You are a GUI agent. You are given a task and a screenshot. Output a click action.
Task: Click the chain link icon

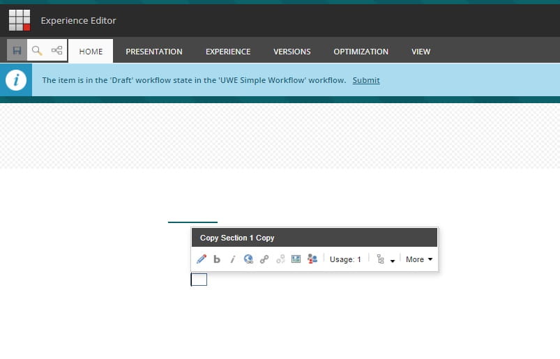point(264,259)
